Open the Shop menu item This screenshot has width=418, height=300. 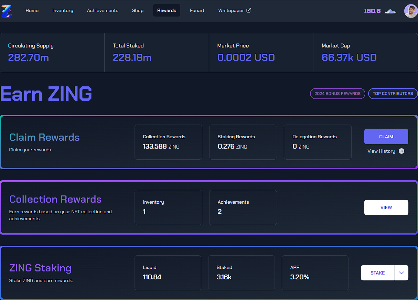click(138, 10)
